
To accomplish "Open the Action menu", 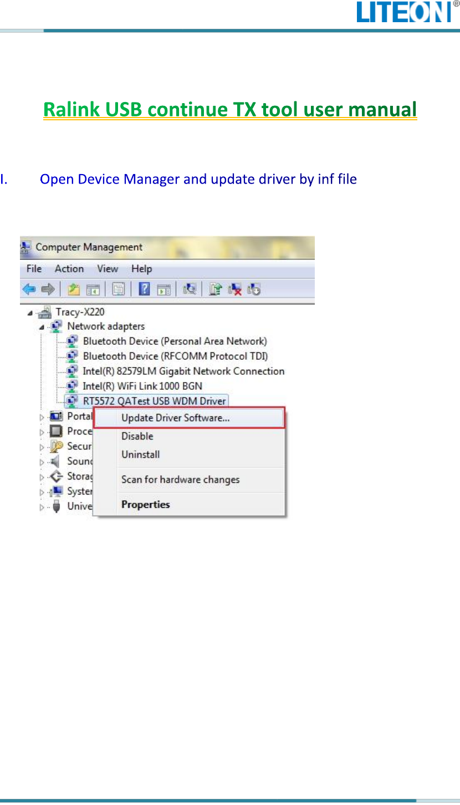I will click(x=69, y=269).
